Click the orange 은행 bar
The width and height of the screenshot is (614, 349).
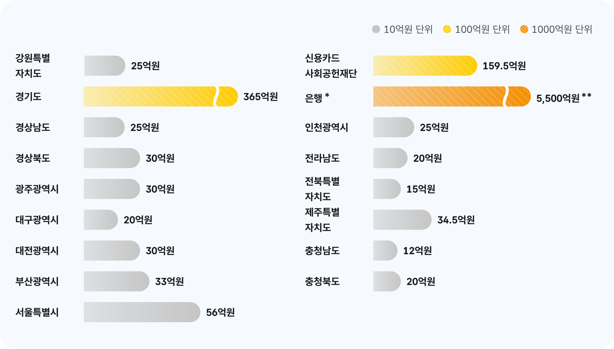click(x=451, y=96)
